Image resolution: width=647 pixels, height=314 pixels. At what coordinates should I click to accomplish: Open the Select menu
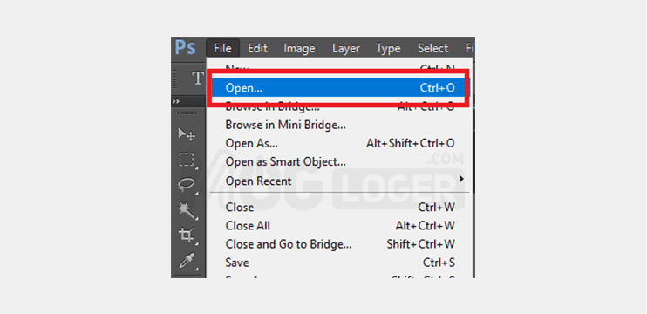click(432, 48)
